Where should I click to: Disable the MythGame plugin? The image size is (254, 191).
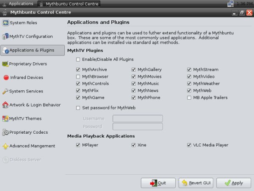(x=78, y=98)
